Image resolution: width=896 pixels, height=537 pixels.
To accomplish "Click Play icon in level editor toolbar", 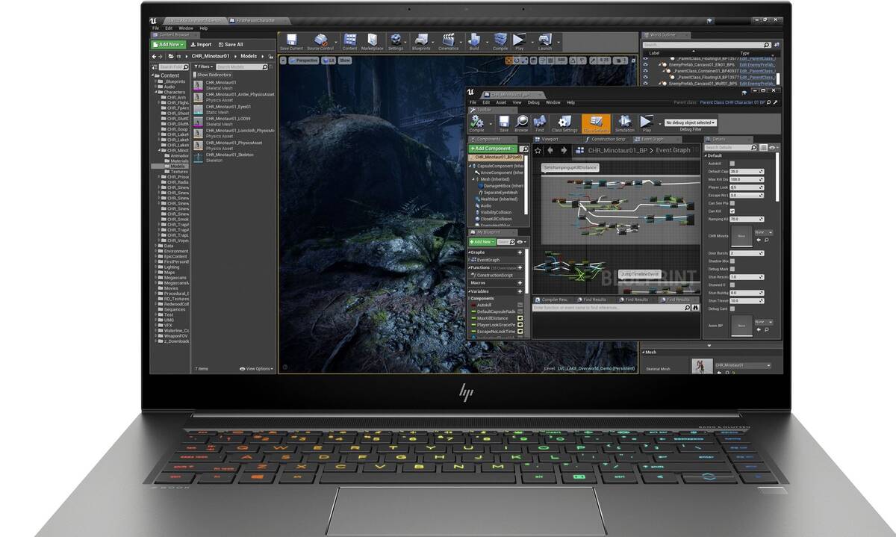I will (520, 42).
